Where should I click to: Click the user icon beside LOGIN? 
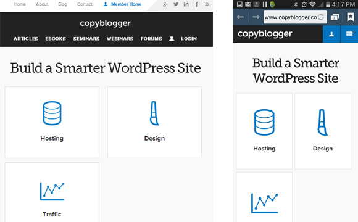tap(172, 39)
